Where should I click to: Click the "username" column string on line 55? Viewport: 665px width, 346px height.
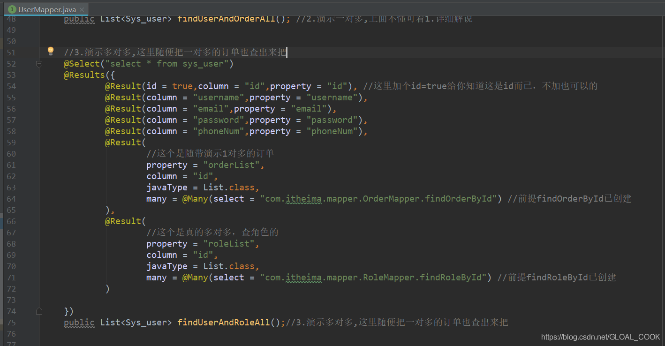click(219, 98)
